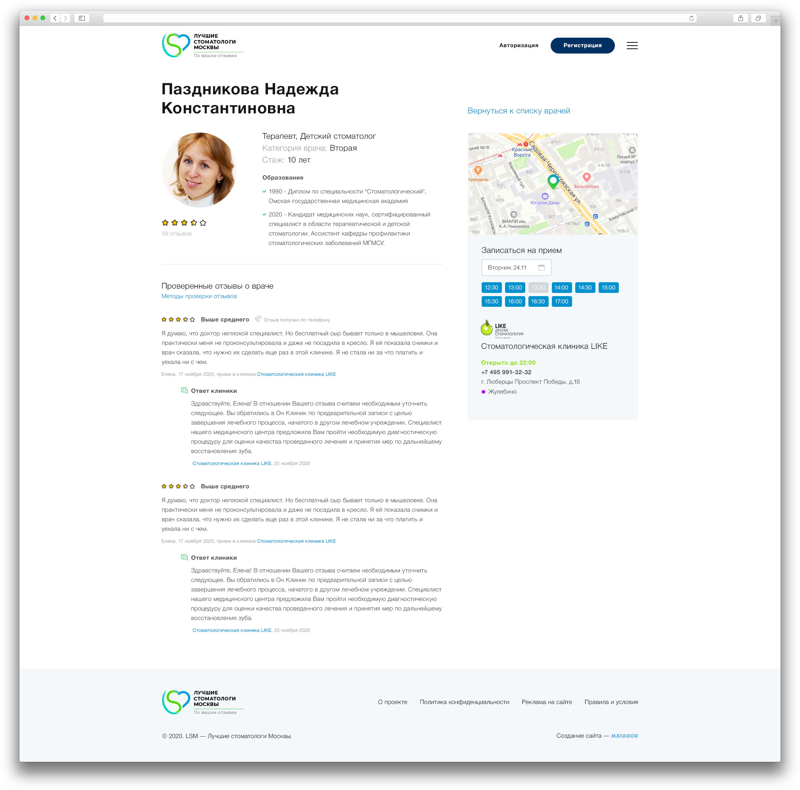Viewport: 800px width, 790px height.
Task: Click the doctor's star rating
Action: (x=184, y=223)
